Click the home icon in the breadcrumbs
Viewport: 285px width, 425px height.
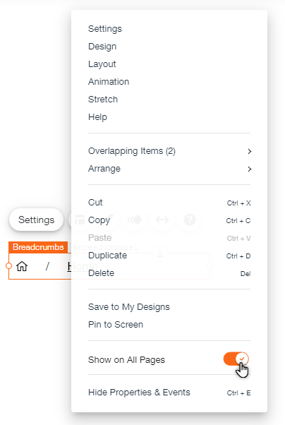(22, 266)
